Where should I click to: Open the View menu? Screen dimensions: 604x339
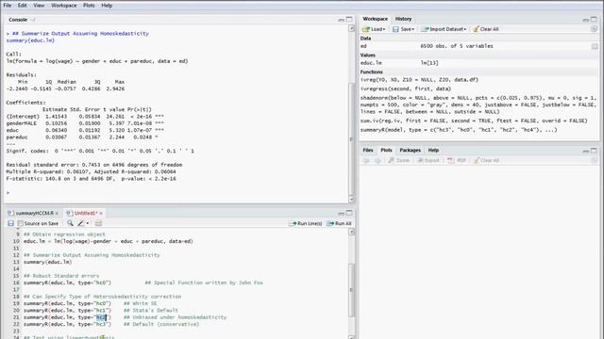39,6
